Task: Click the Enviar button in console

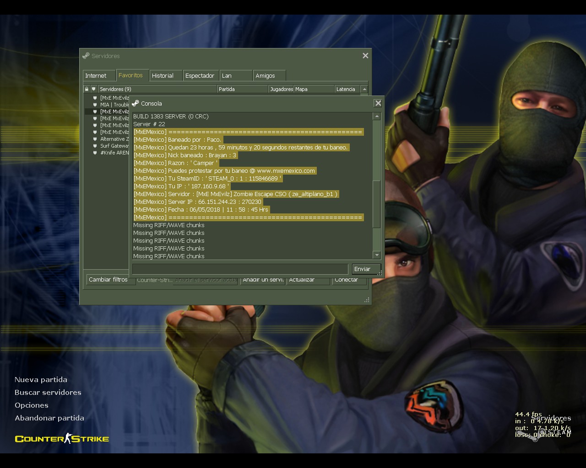Action: (x=366, y=269)
